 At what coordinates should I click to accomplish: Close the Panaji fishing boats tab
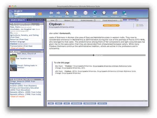[121, 20]
